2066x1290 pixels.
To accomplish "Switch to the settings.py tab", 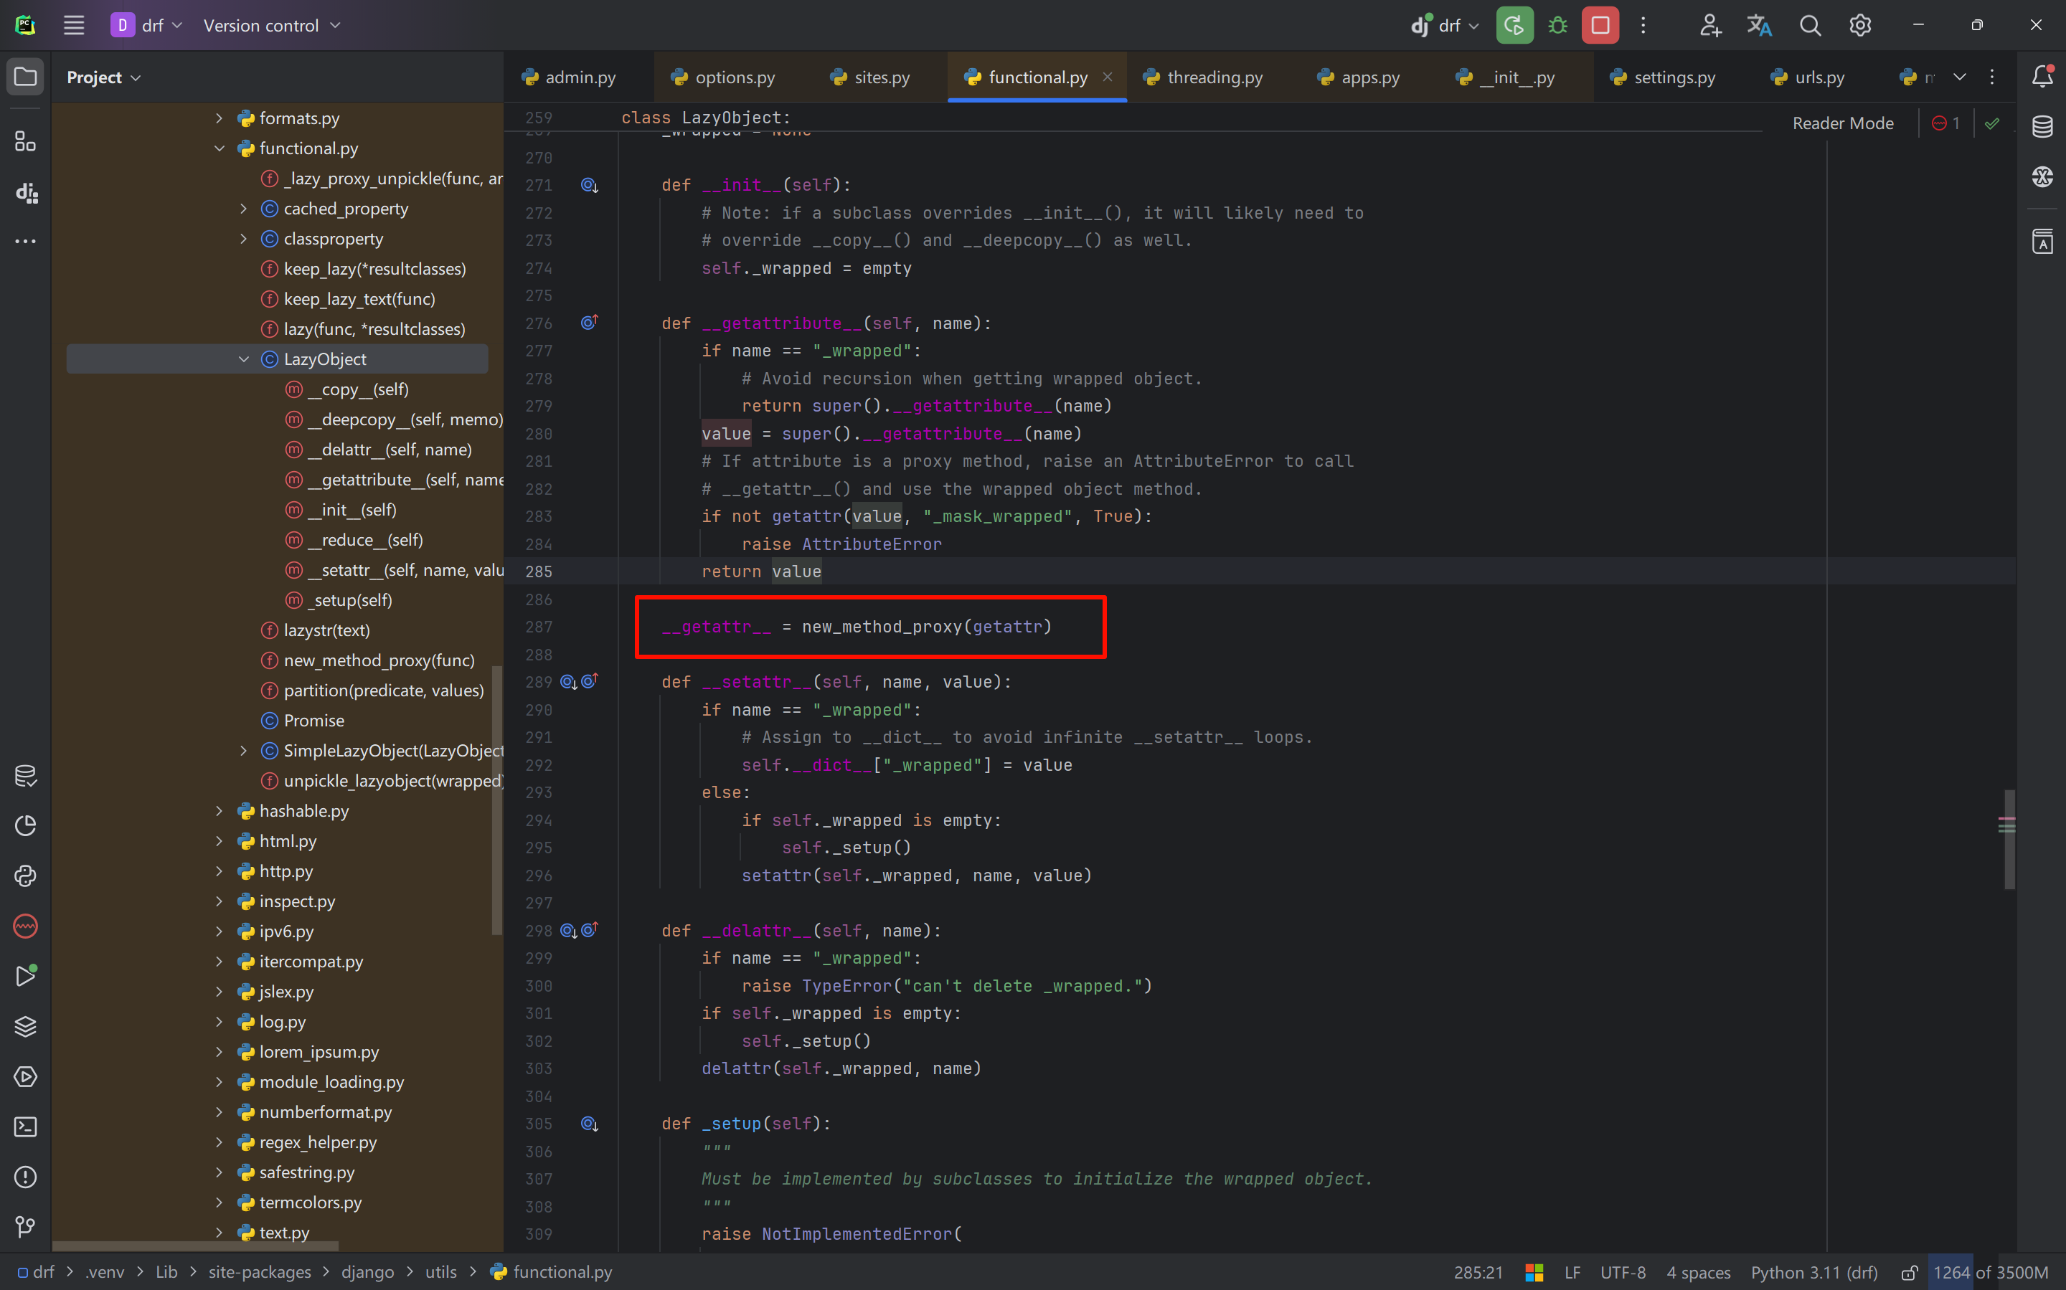I will pos(1674,77).
